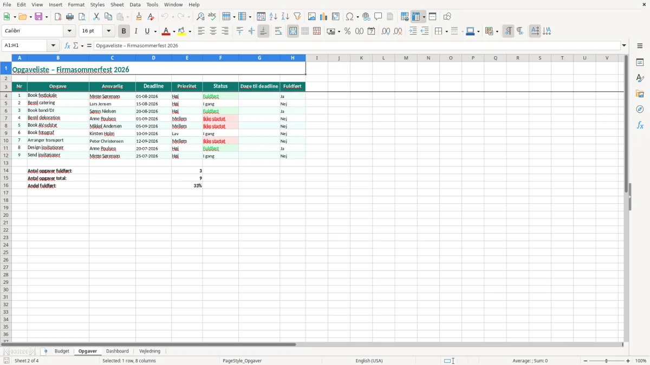Open sidebar Gallery panel
Image resolution: width=650 pixels, height=365 pixels.
coord(640,94)
